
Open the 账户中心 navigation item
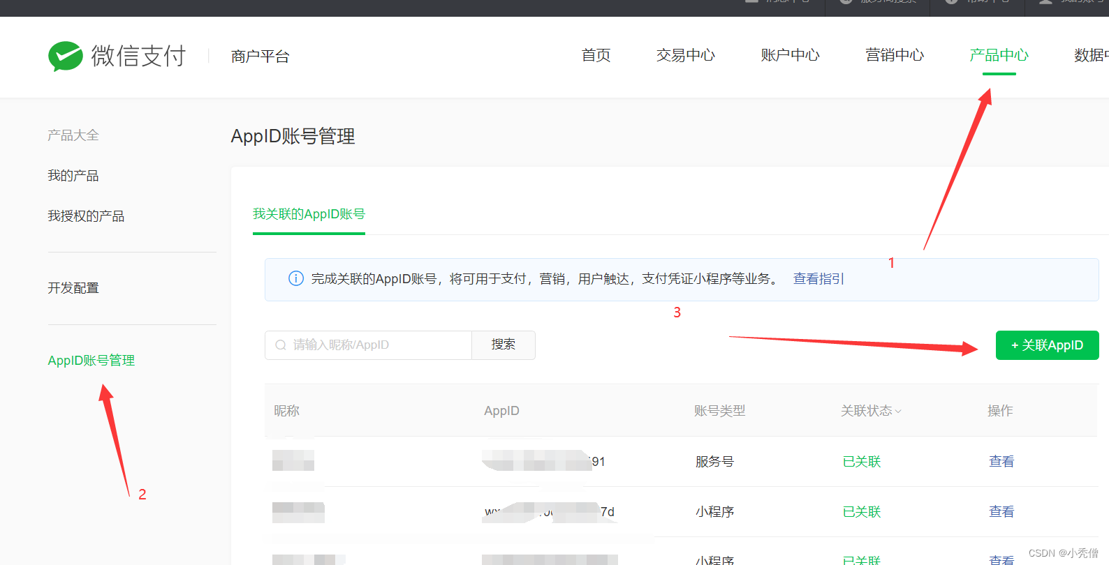(x=791, y=55)
